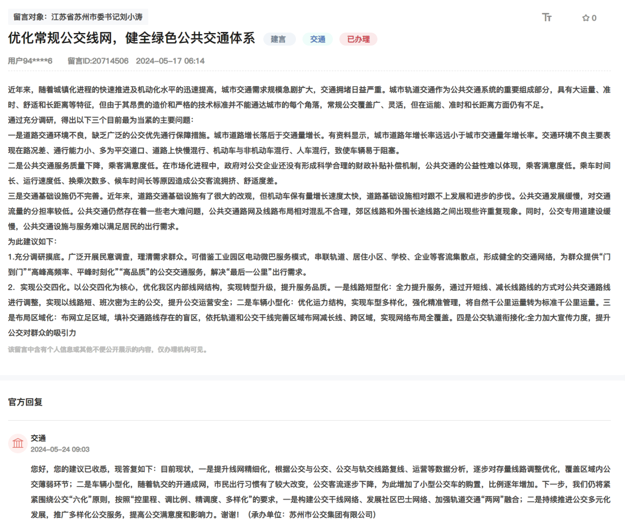The image size is (625, 526).
Task: Open the 交通 topic tag
Action: coord(317,39)
